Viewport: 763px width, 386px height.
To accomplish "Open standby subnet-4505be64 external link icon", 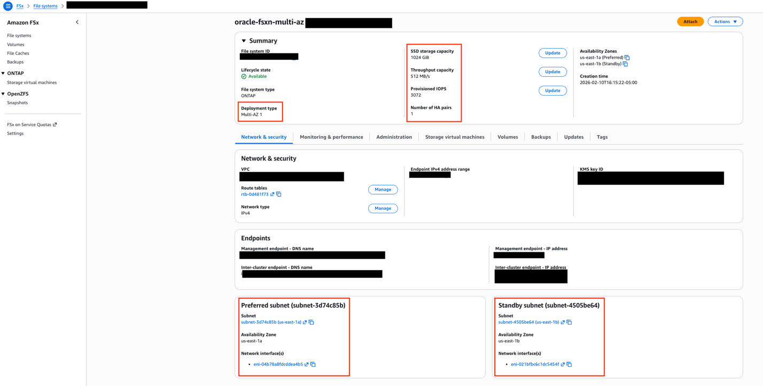I will (563, 322).
